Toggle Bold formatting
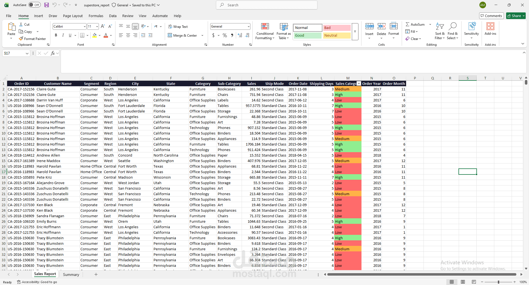This screenshot has width=529, height=285. click(56, 35)
